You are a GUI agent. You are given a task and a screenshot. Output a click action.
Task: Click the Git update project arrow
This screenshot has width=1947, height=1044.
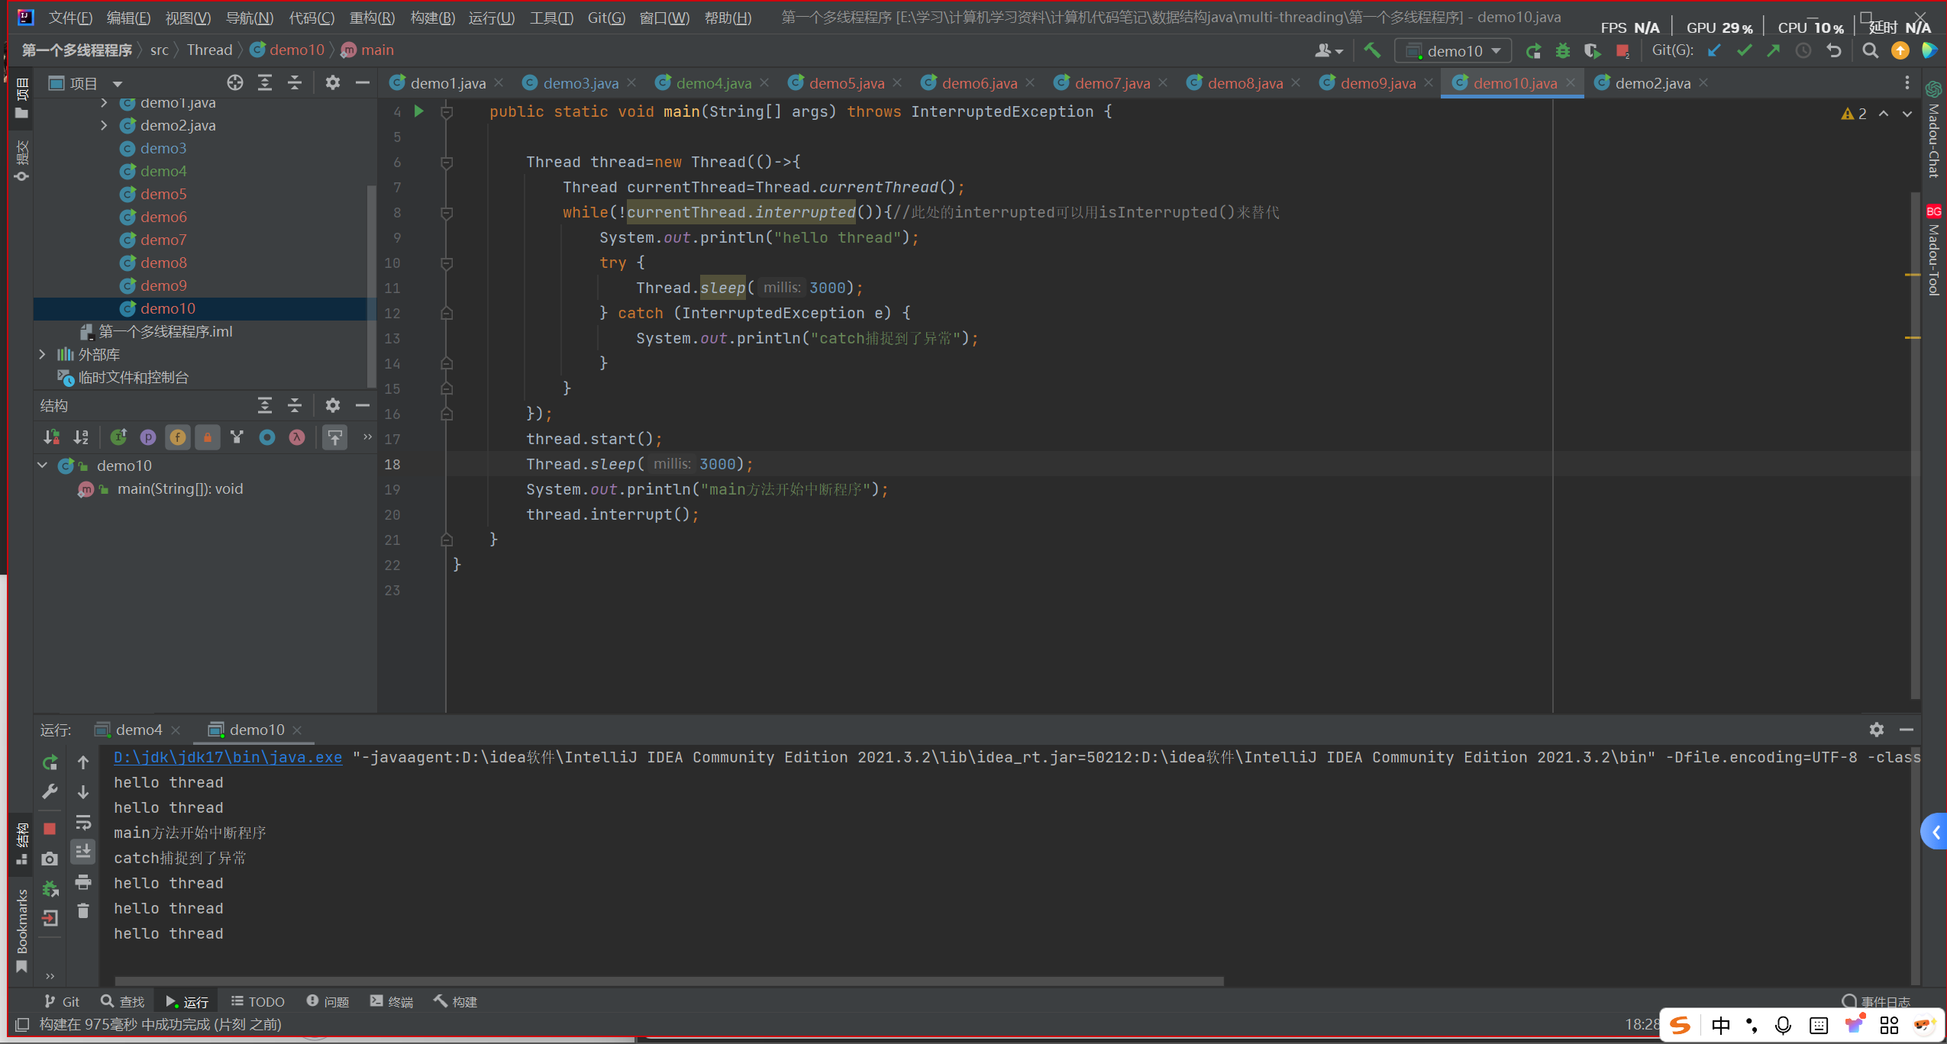click(x=1714, y=50)
